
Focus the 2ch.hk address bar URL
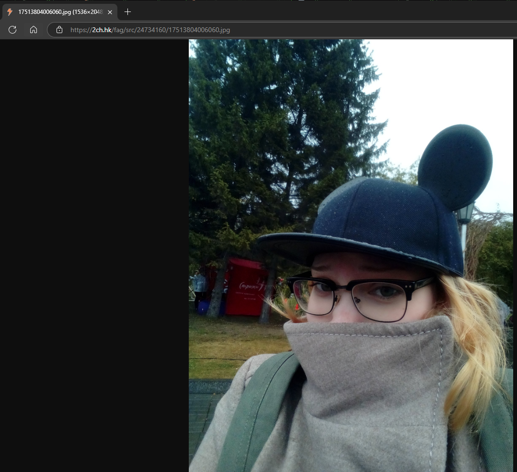[150, 30]
